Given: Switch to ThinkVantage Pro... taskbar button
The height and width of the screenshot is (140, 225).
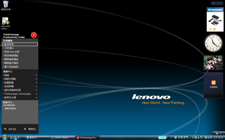Looking at the screenshot, I should click(x=88, y=138).
